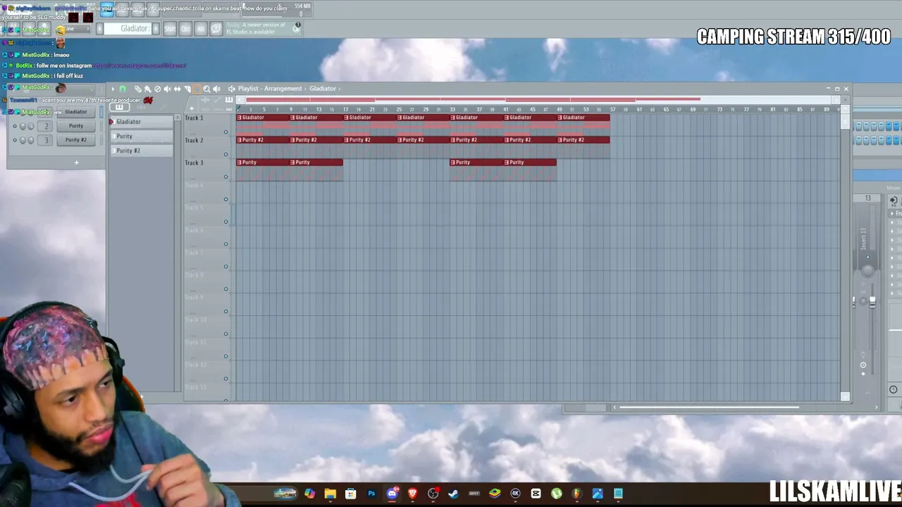Click the 554 MB memory meter
Image resolution: width=902 pixels, height=507 pixels.
(302, 6)
